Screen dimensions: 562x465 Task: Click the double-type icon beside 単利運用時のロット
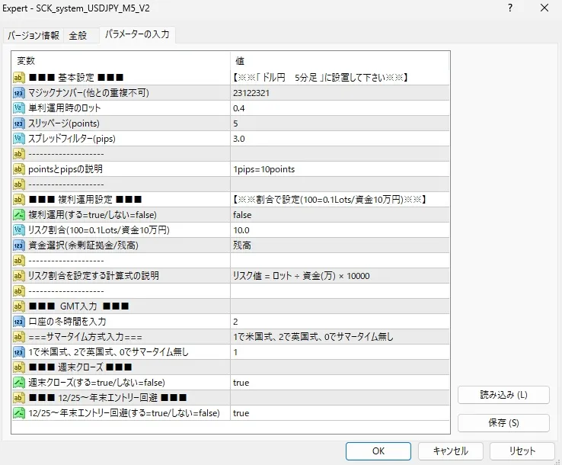point(20,108)
